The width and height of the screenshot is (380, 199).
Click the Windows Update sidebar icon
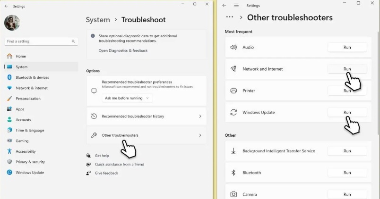[x=9, y=173]
